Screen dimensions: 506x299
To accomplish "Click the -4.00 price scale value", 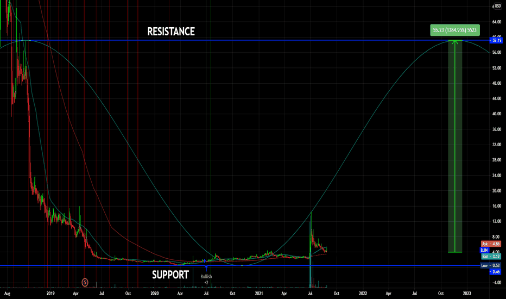I will point(497,283).
